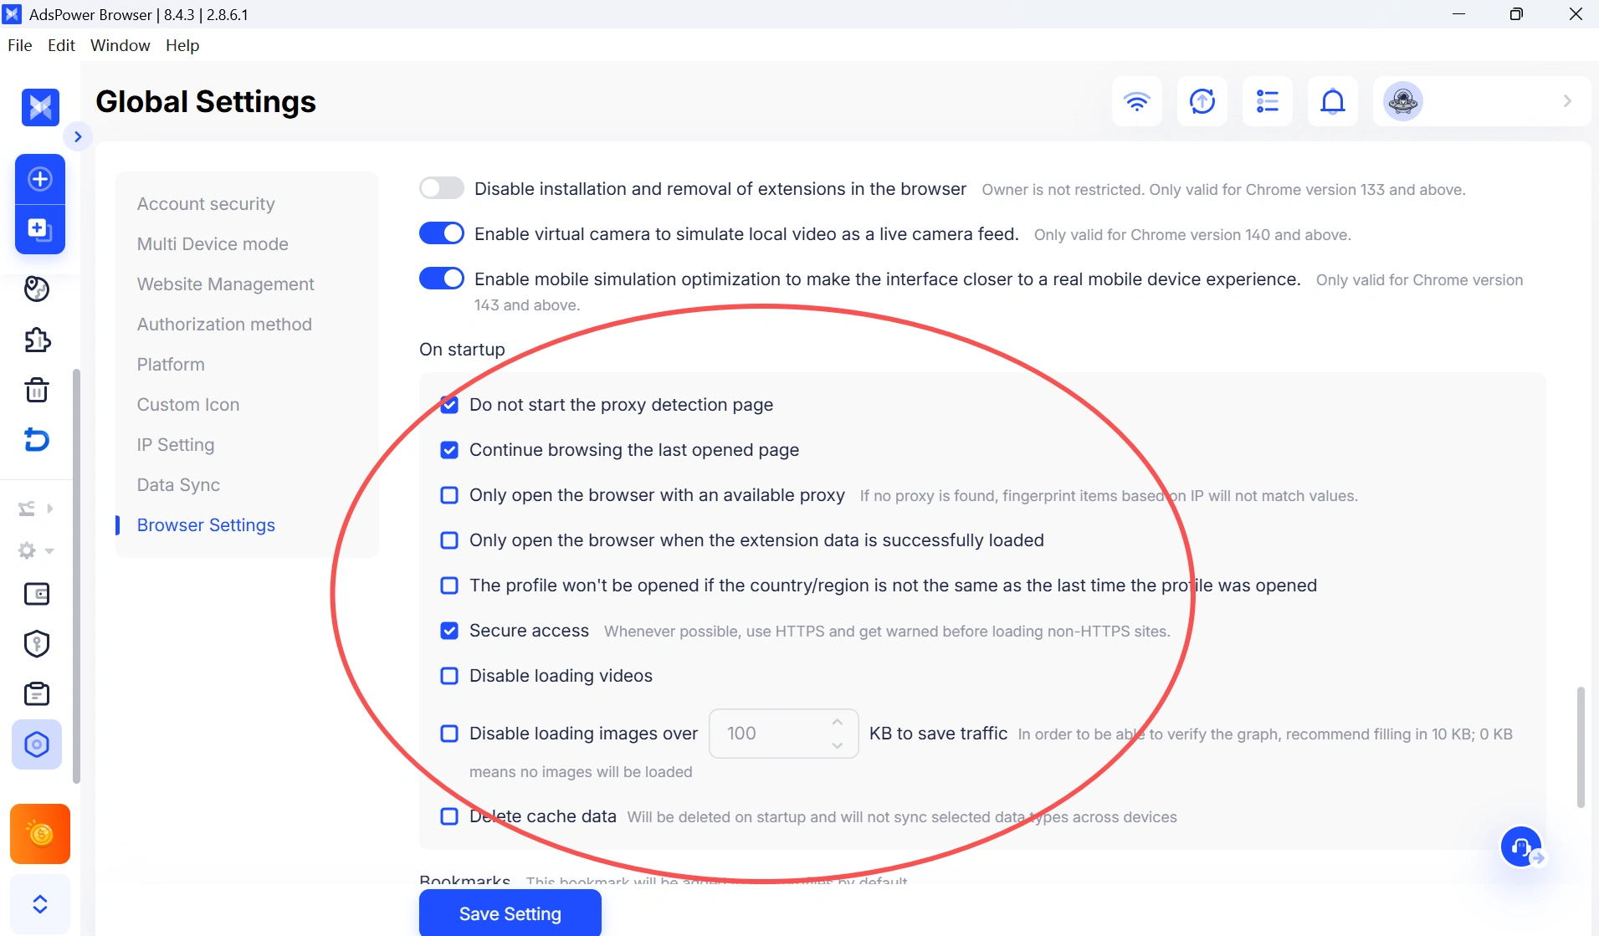Image resolution: width=1599 pixels, height=936 pixels.
Task: Toggle mobile simulation optimization switch
Action: tap(442, 279)
